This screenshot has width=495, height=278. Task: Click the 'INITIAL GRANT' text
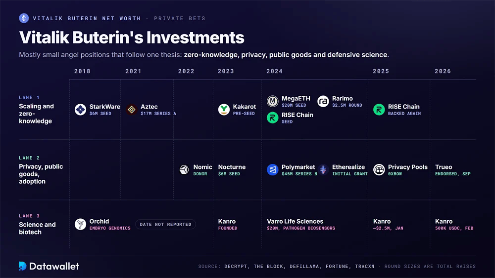click(x=350, y=174)
